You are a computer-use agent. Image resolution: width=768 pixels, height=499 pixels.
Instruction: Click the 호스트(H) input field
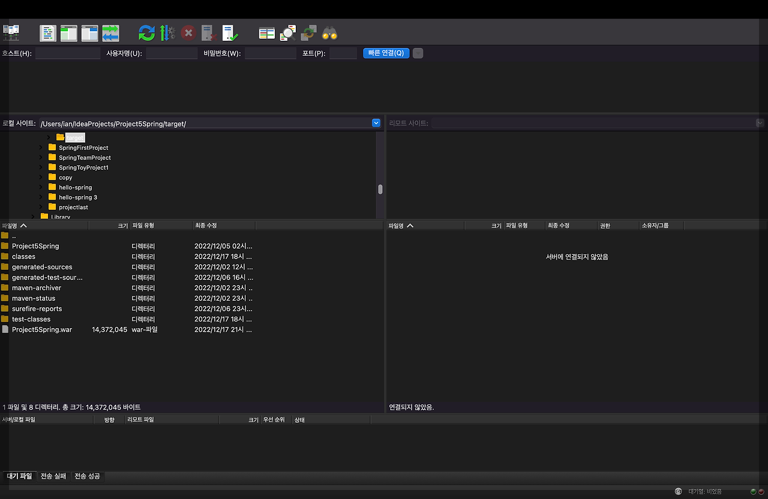(68, 53)
